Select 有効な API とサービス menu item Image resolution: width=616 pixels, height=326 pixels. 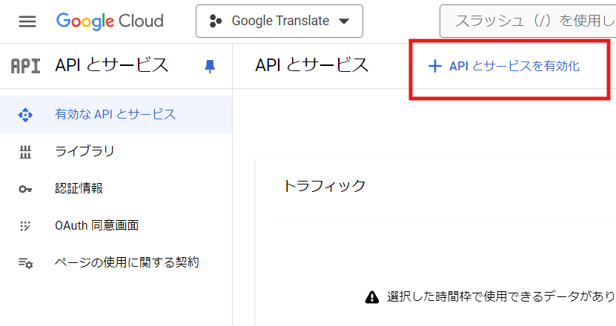pyautogui.click(x=116, y=115)
